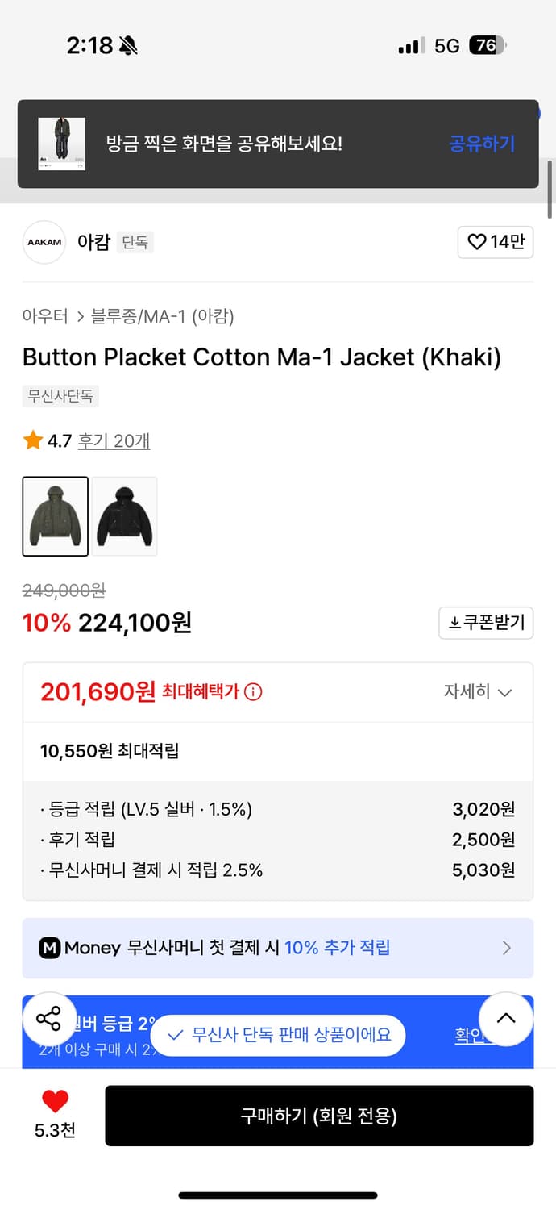
Task: Tap the share icon floating button
Action: [49, 1019]
